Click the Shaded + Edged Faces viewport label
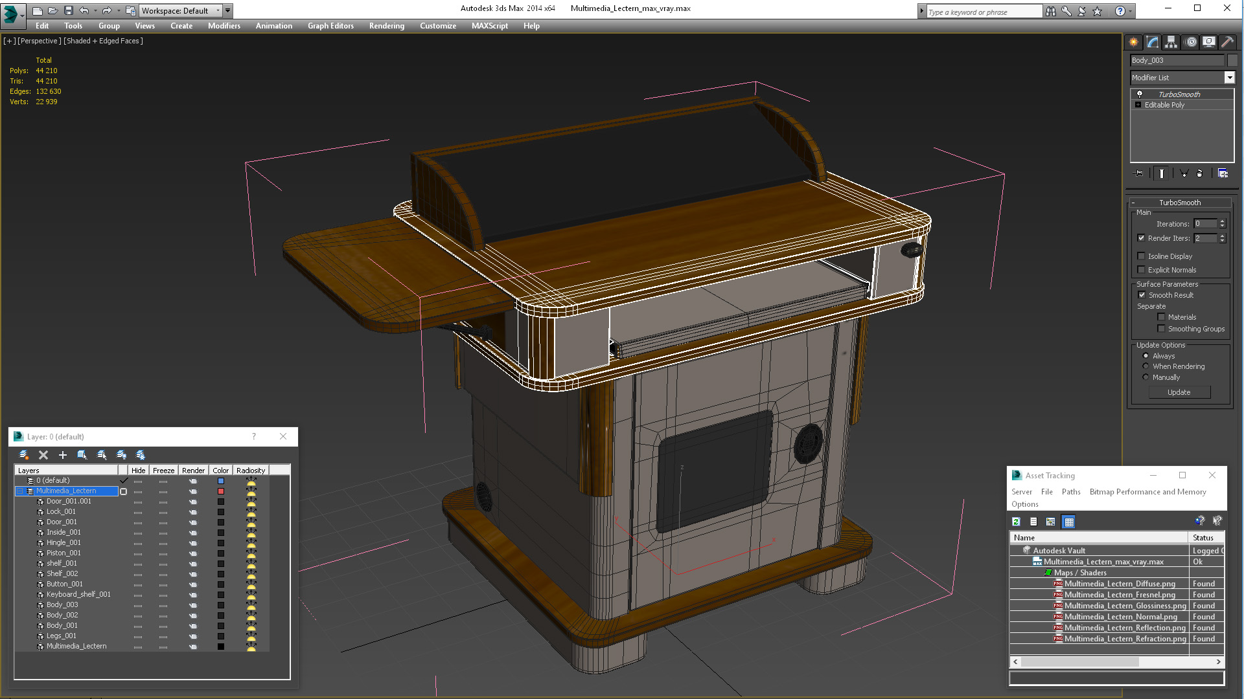 (x=104, y=41)
